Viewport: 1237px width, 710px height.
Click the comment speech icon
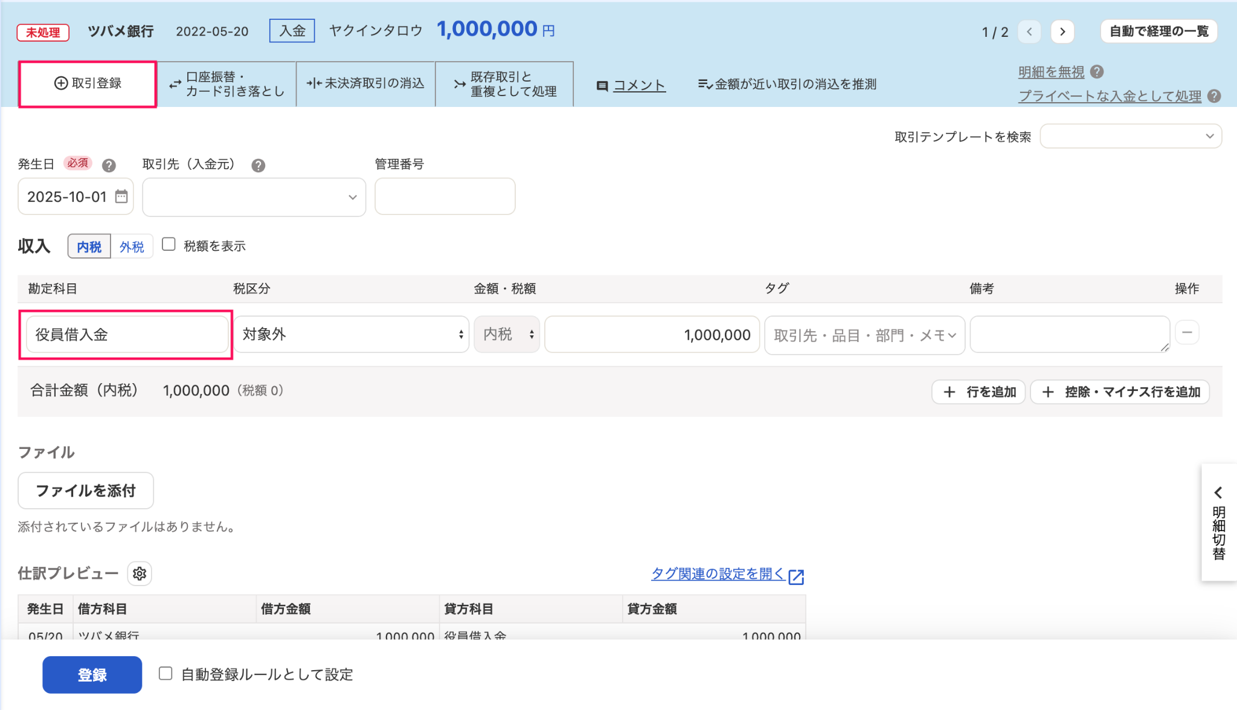coord(602,86)
